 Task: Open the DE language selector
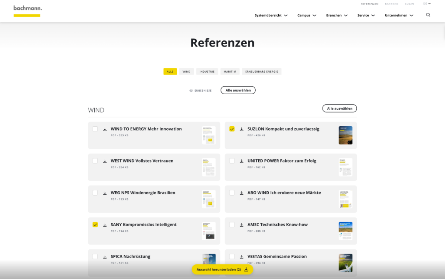(427, 3)
